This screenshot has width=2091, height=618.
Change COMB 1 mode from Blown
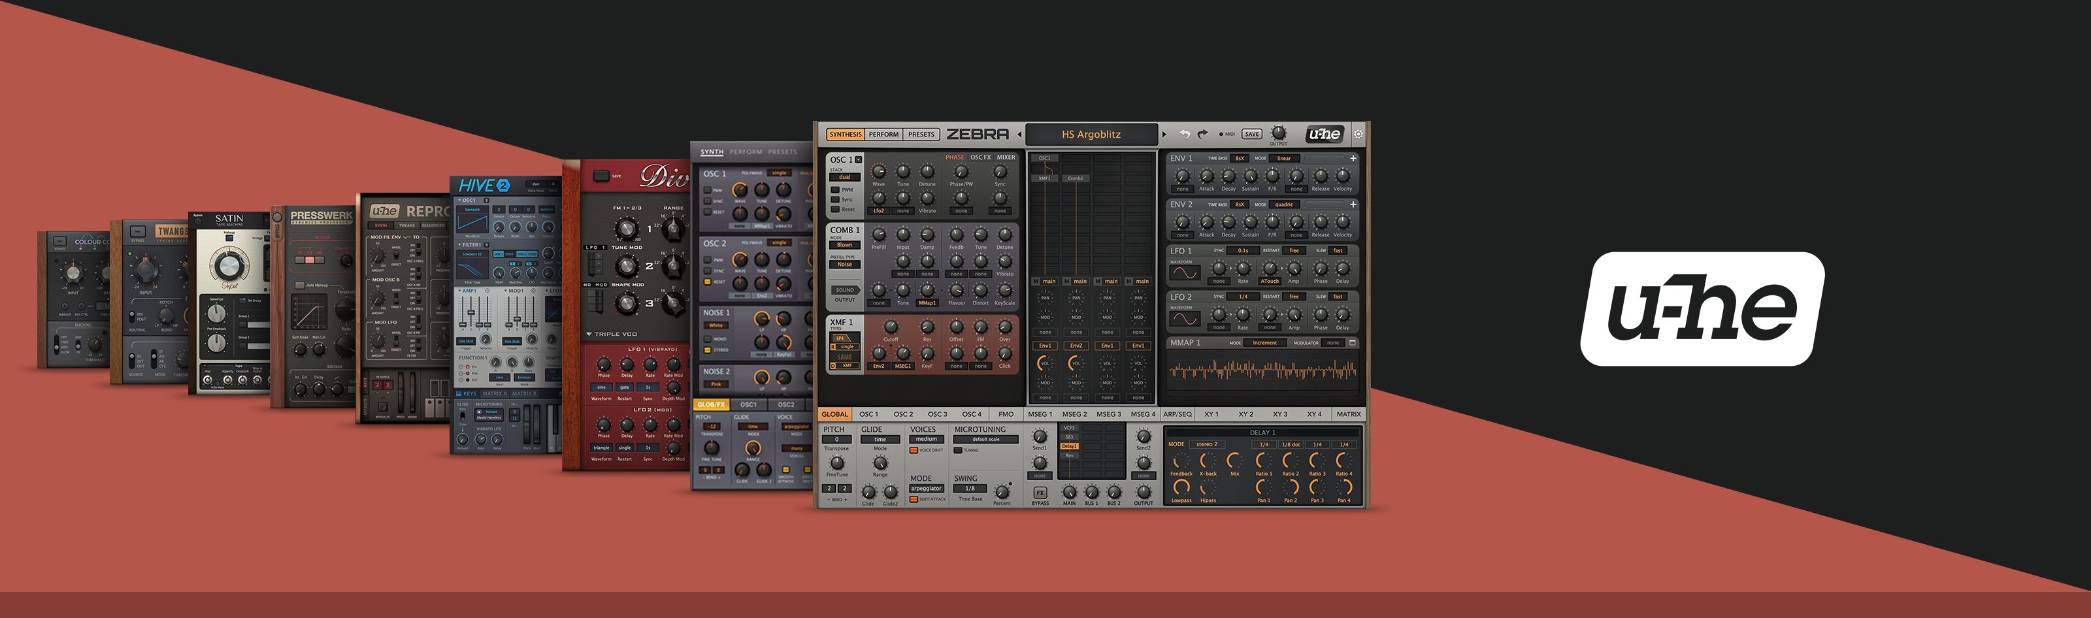[845, 245]
